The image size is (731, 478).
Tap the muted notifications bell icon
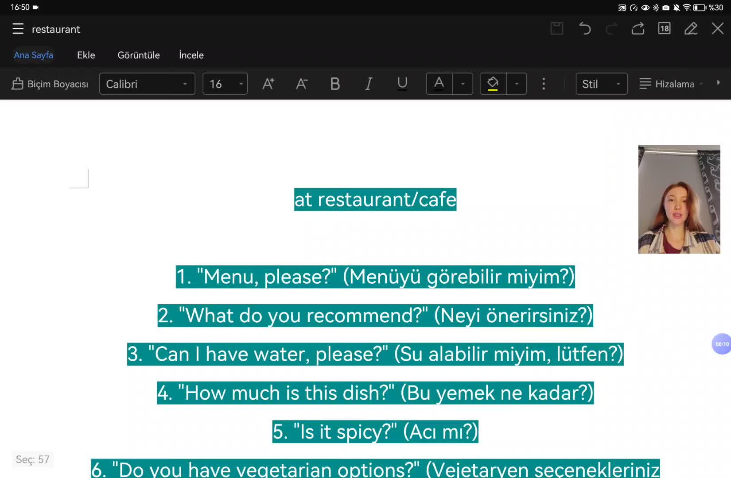coord(677,8)
